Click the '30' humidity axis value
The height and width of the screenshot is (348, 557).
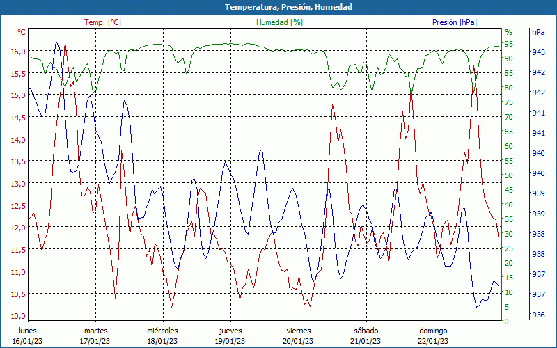click(x=509, y=234)
